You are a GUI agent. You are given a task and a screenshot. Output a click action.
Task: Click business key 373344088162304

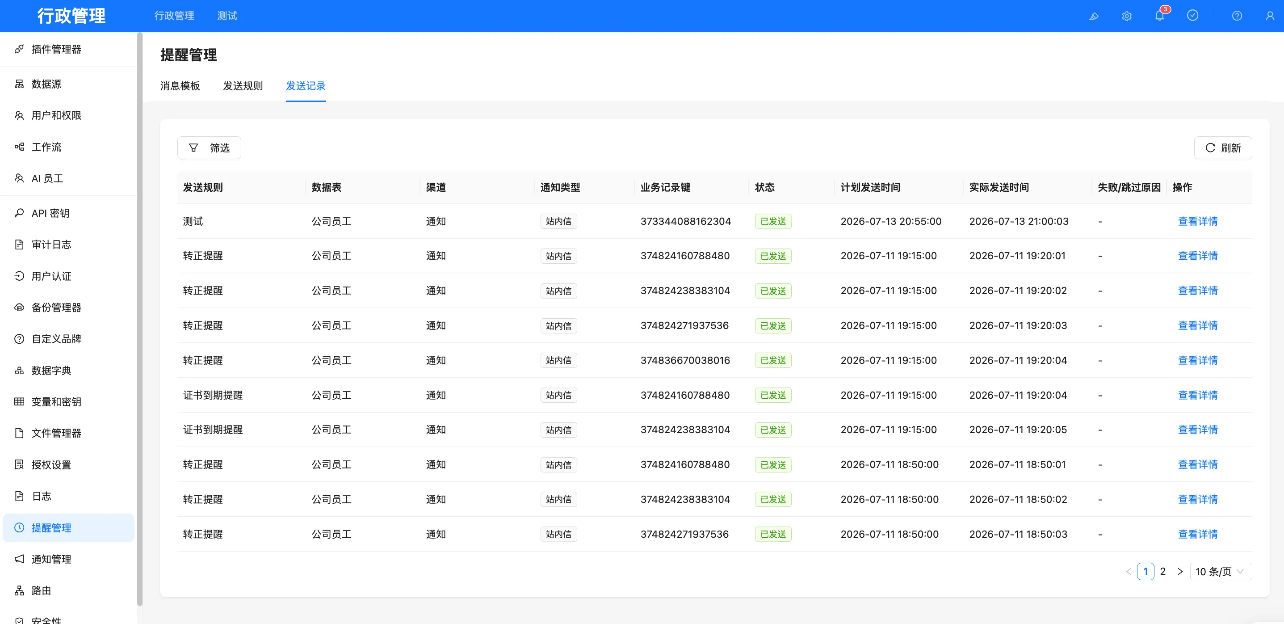pyautogui.click(x=685, y=221)
